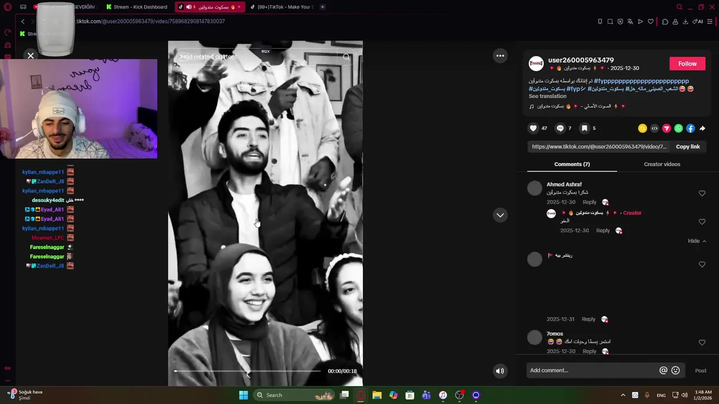The width and height of the screenshot is (719, 404).
Task: Click the Opera workspaces gamepad icon
Action: 23,7
